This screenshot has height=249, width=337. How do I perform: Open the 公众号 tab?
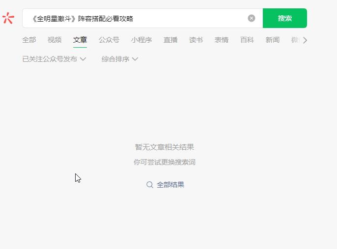[109, 40]
